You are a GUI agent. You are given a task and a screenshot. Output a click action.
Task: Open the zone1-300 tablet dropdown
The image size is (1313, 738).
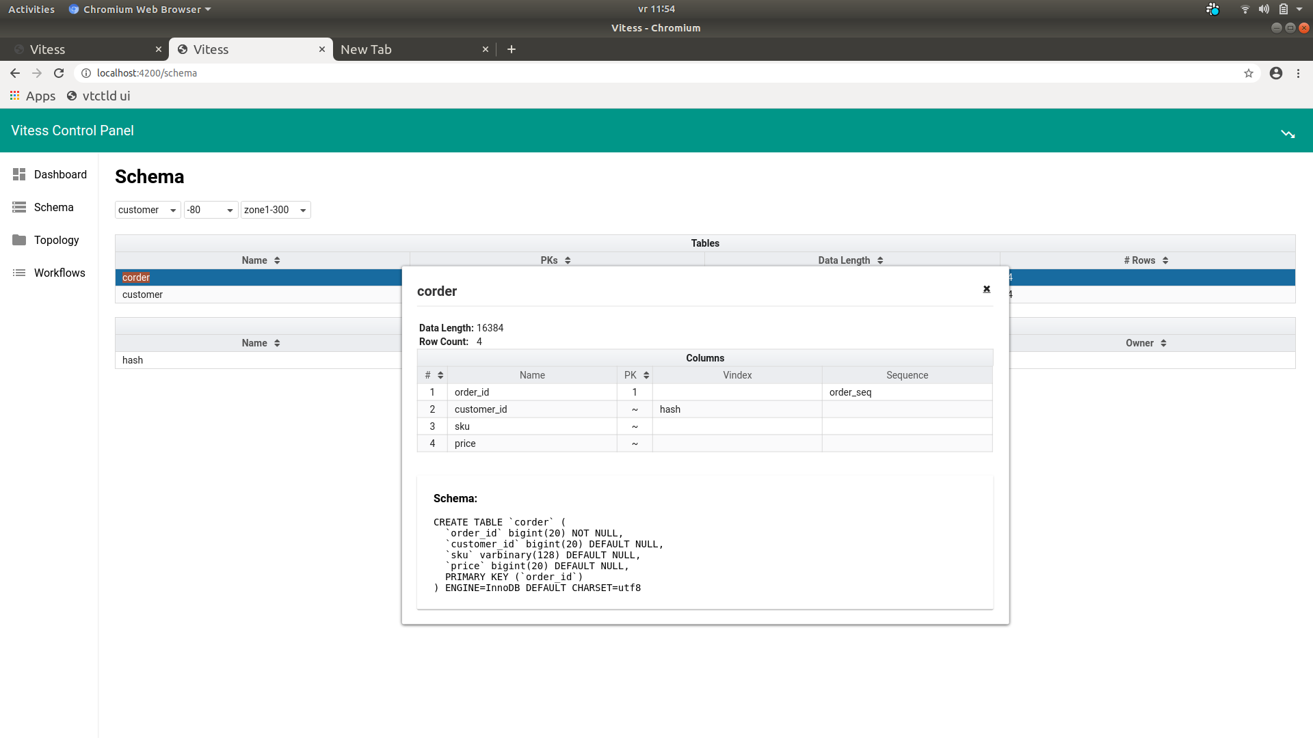coord(276,210)
